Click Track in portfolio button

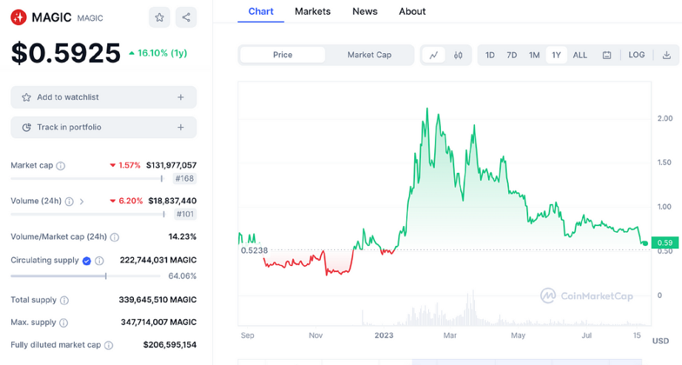coord(104,127)
